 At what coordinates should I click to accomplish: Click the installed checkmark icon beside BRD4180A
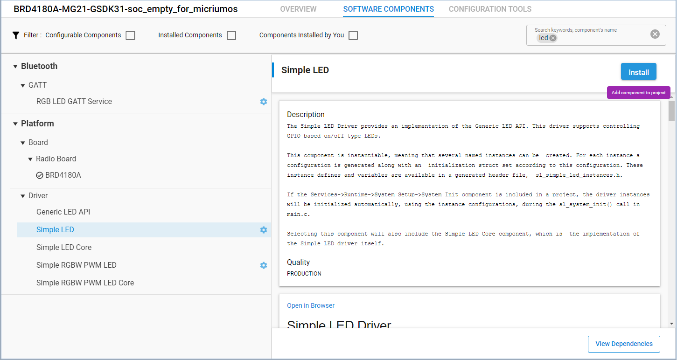(40, 176)
